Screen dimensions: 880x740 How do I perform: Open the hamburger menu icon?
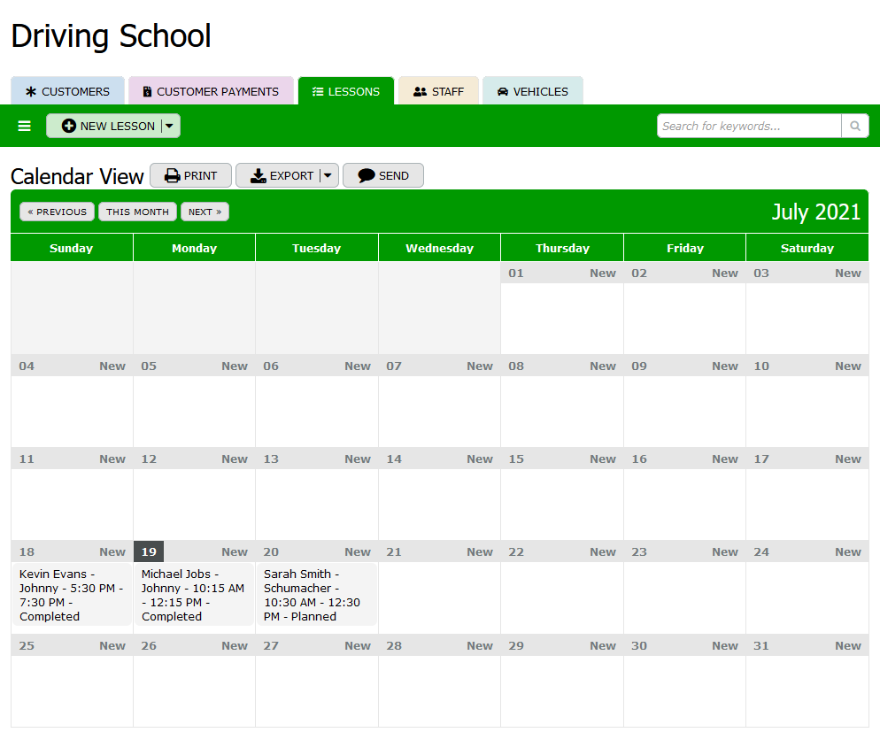[x=25, y=127]
